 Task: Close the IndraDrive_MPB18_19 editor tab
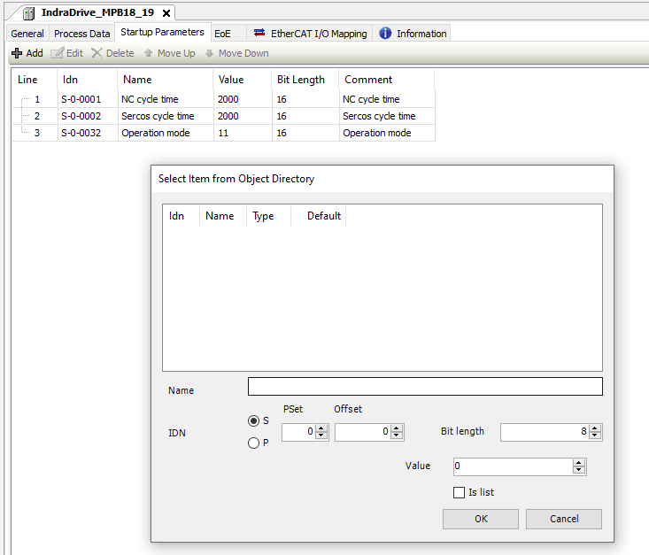point(166,13)
